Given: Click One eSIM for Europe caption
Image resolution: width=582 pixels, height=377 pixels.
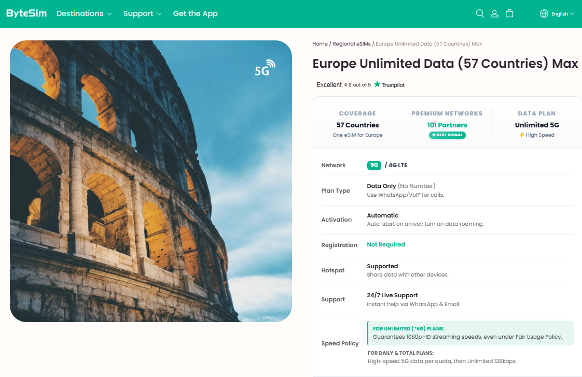Looking at the screenshot, I should click(357, 135).
